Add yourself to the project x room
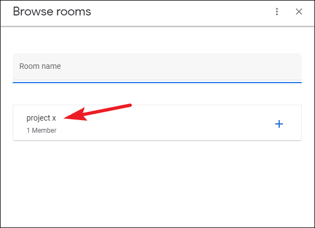315x228 pixels. [279, 124]
